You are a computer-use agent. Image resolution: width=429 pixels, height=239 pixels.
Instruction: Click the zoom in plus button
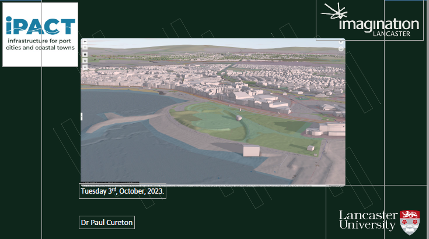click(85, 42)
